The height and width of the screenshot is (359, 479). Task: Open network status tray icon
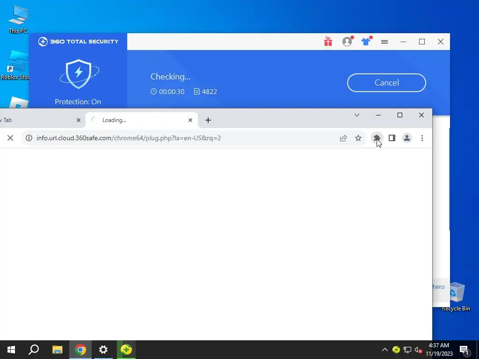(x=407, y=350)
